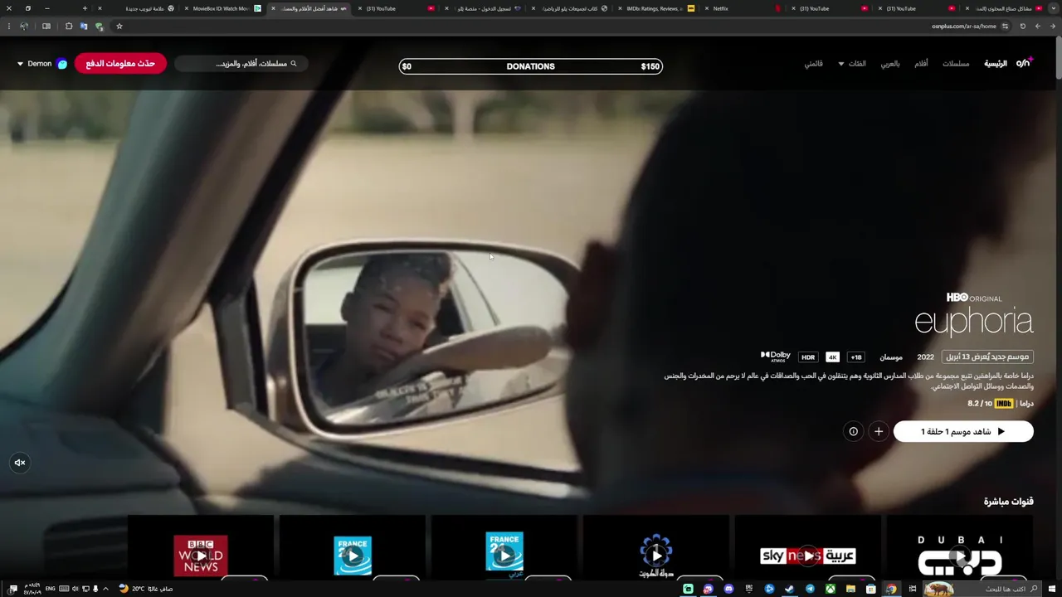This screenshot has width=1062, height=597.
Task: Click the update payment info button
Action: tap(120, 64)
